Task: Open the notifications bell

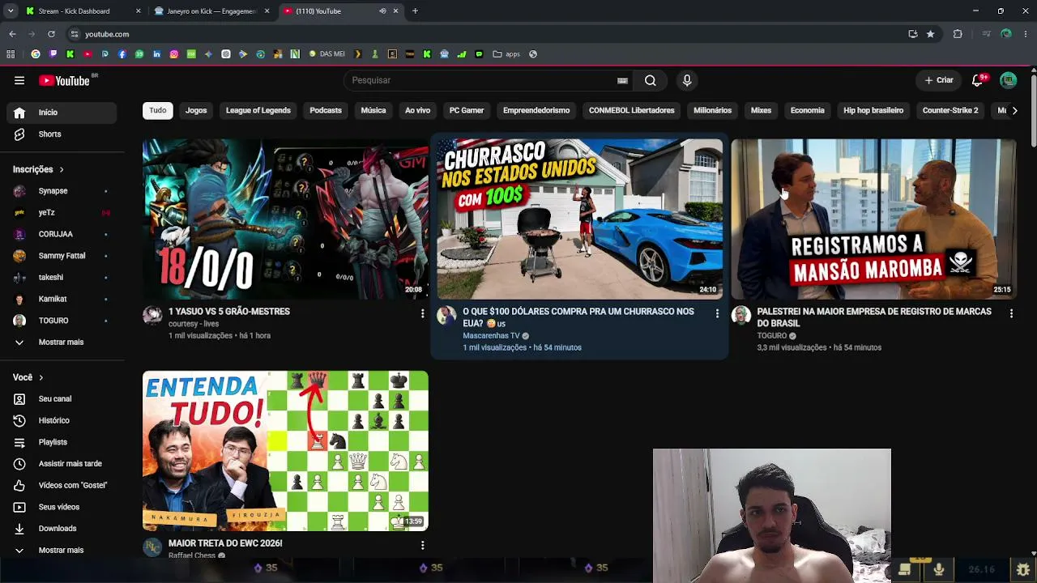Action: pyautogui.click(x=978, y=80)
